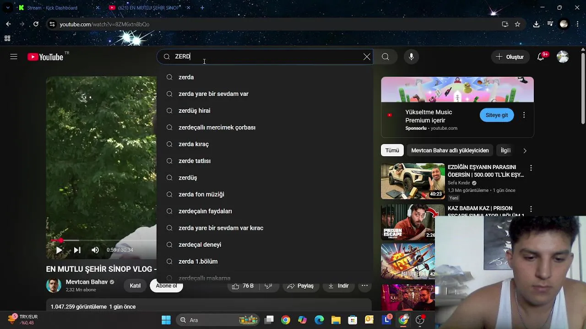The image size is (586, 329).
Task: Show next filter chips with arrow
Action: 525,150
